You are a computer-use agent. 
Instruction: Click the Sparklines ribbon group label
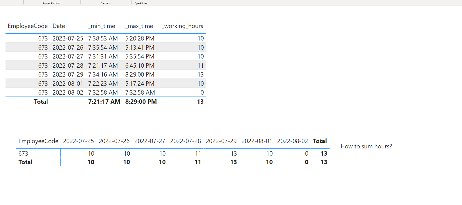click(141, 3)
